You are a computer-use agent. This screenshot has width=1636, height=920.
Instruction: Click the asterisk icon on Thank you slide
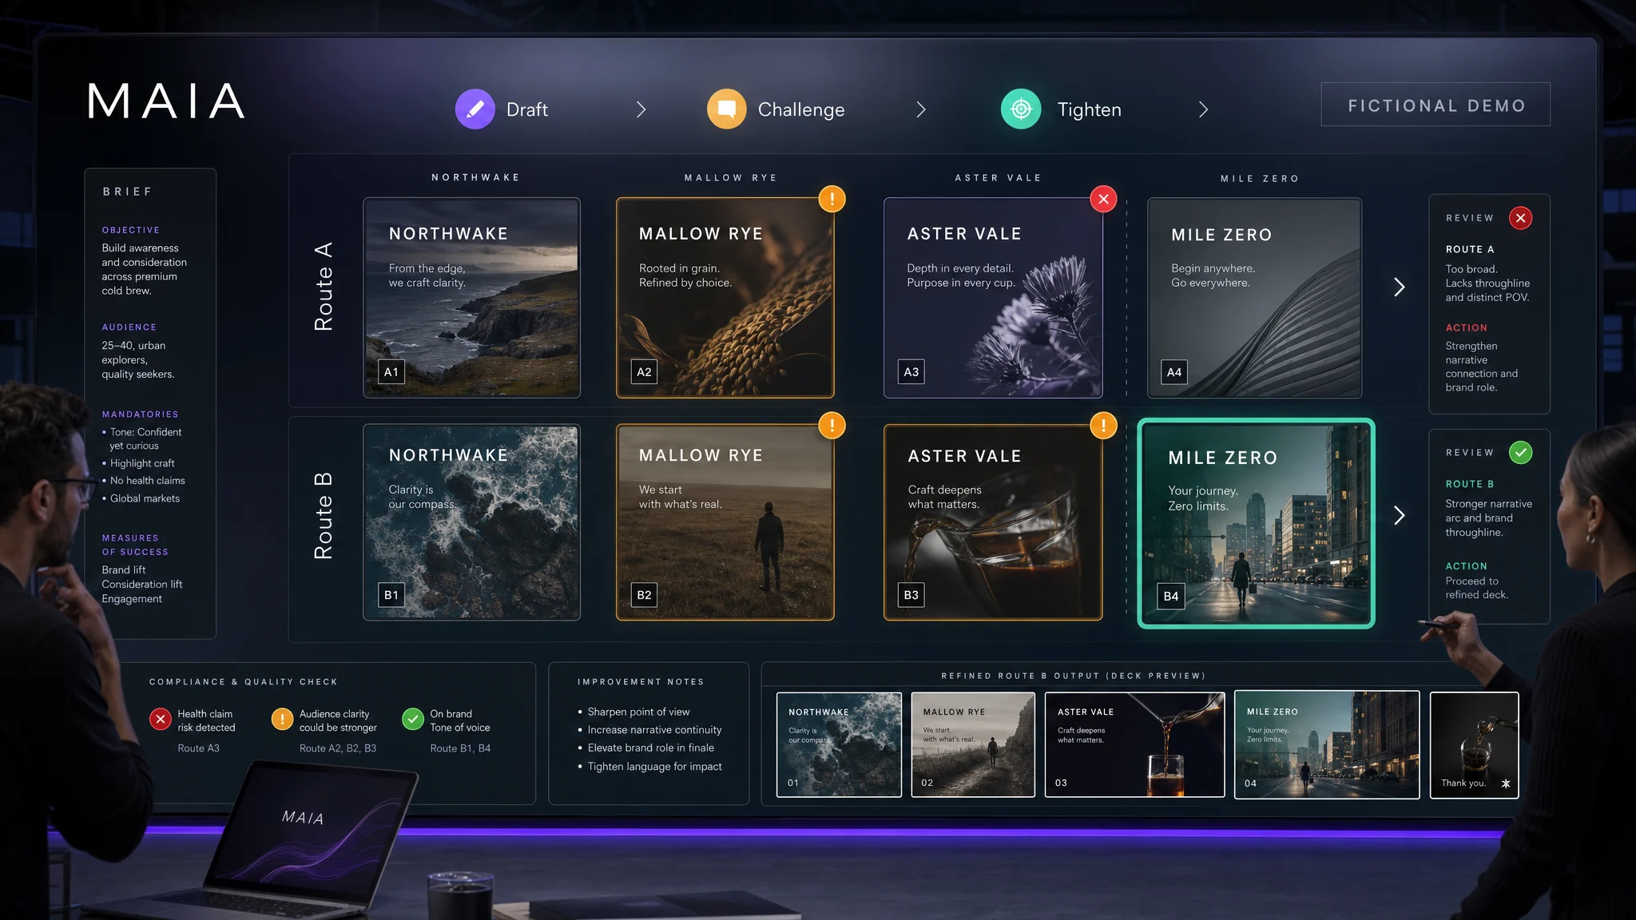coord(1506,783)
